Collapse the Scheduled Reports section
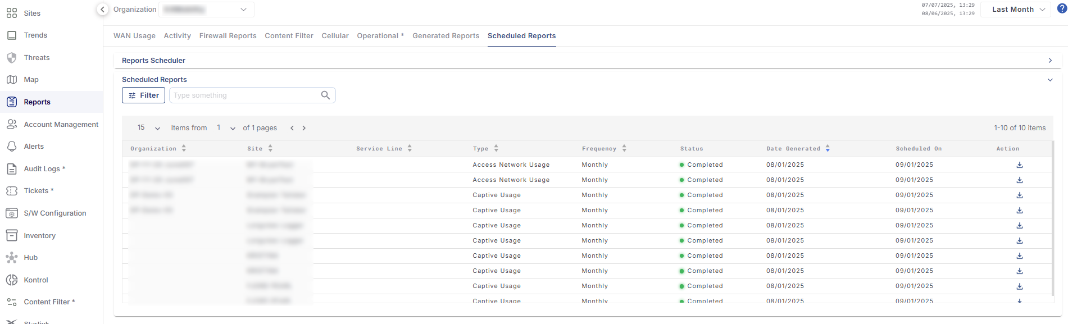 coord(1049,80)
